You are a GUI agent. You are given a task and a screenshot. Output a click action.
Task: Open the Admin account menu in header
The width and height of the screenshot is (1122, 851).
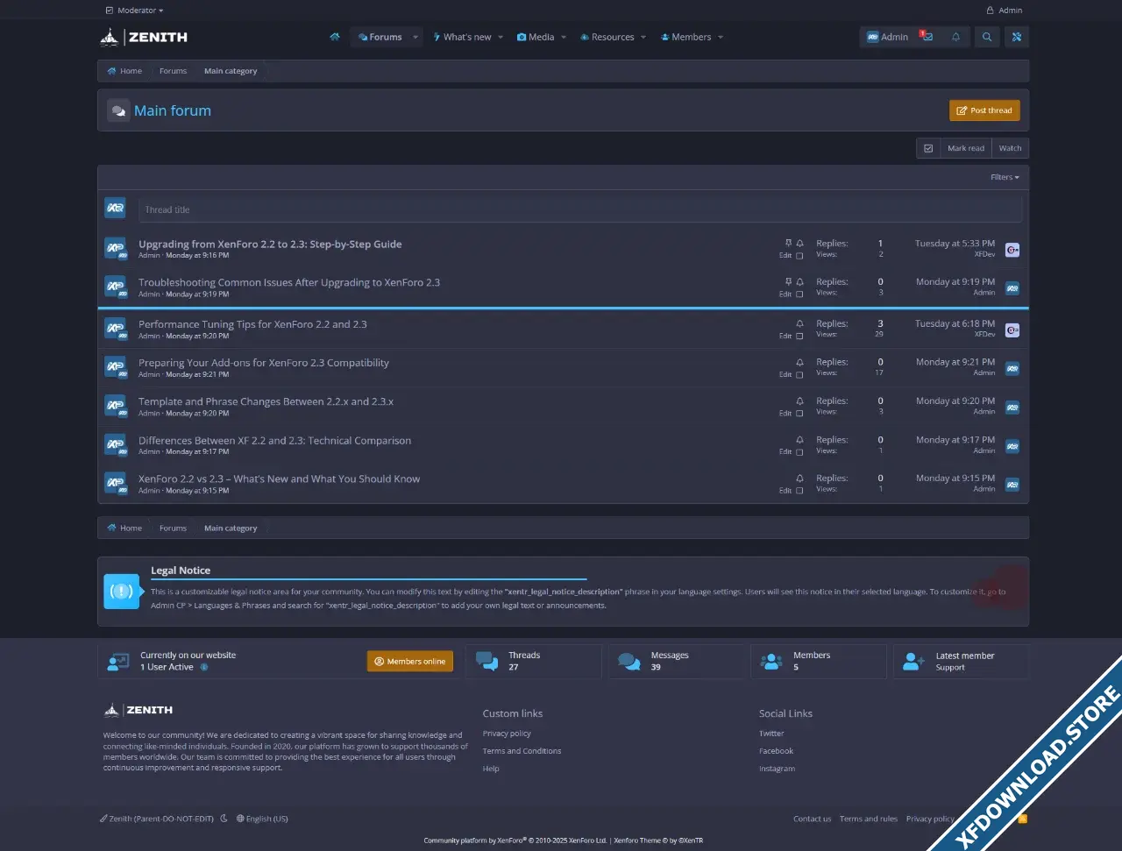click(888, 37)
